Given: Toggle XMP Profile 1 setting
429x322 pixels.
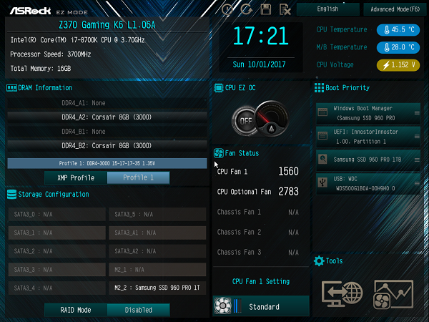Looking at the screenshot, I should point(139,177).
